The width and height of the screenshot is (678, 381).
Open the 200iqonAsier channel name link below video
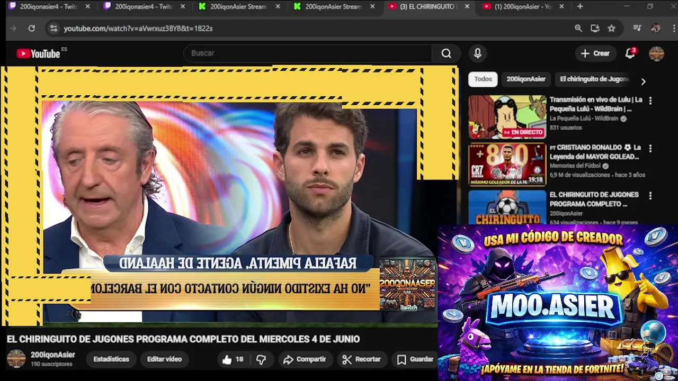pyautogui.click(x=52, y=355)
